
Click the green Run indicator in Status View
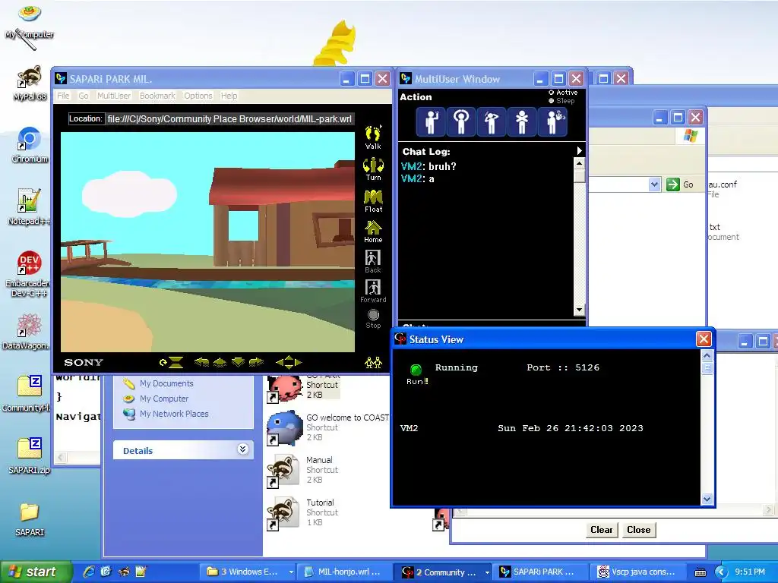point(416,370)
